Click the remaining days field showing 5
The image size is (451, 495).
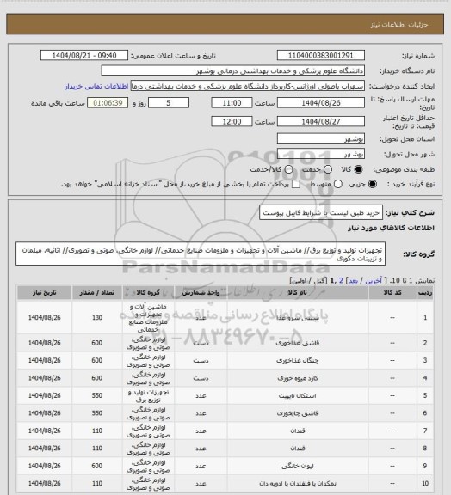[169, 103]
